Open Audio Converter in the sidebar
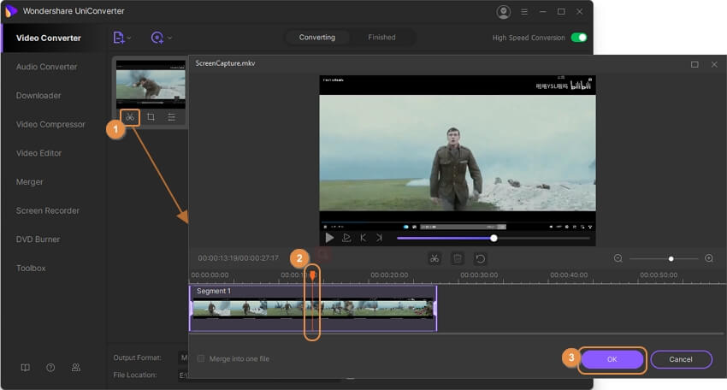 (x=47, y=67)
